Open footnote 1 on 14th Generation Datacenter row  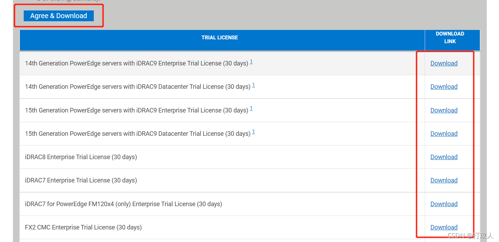pyautogui.click(x=254, y=85)
